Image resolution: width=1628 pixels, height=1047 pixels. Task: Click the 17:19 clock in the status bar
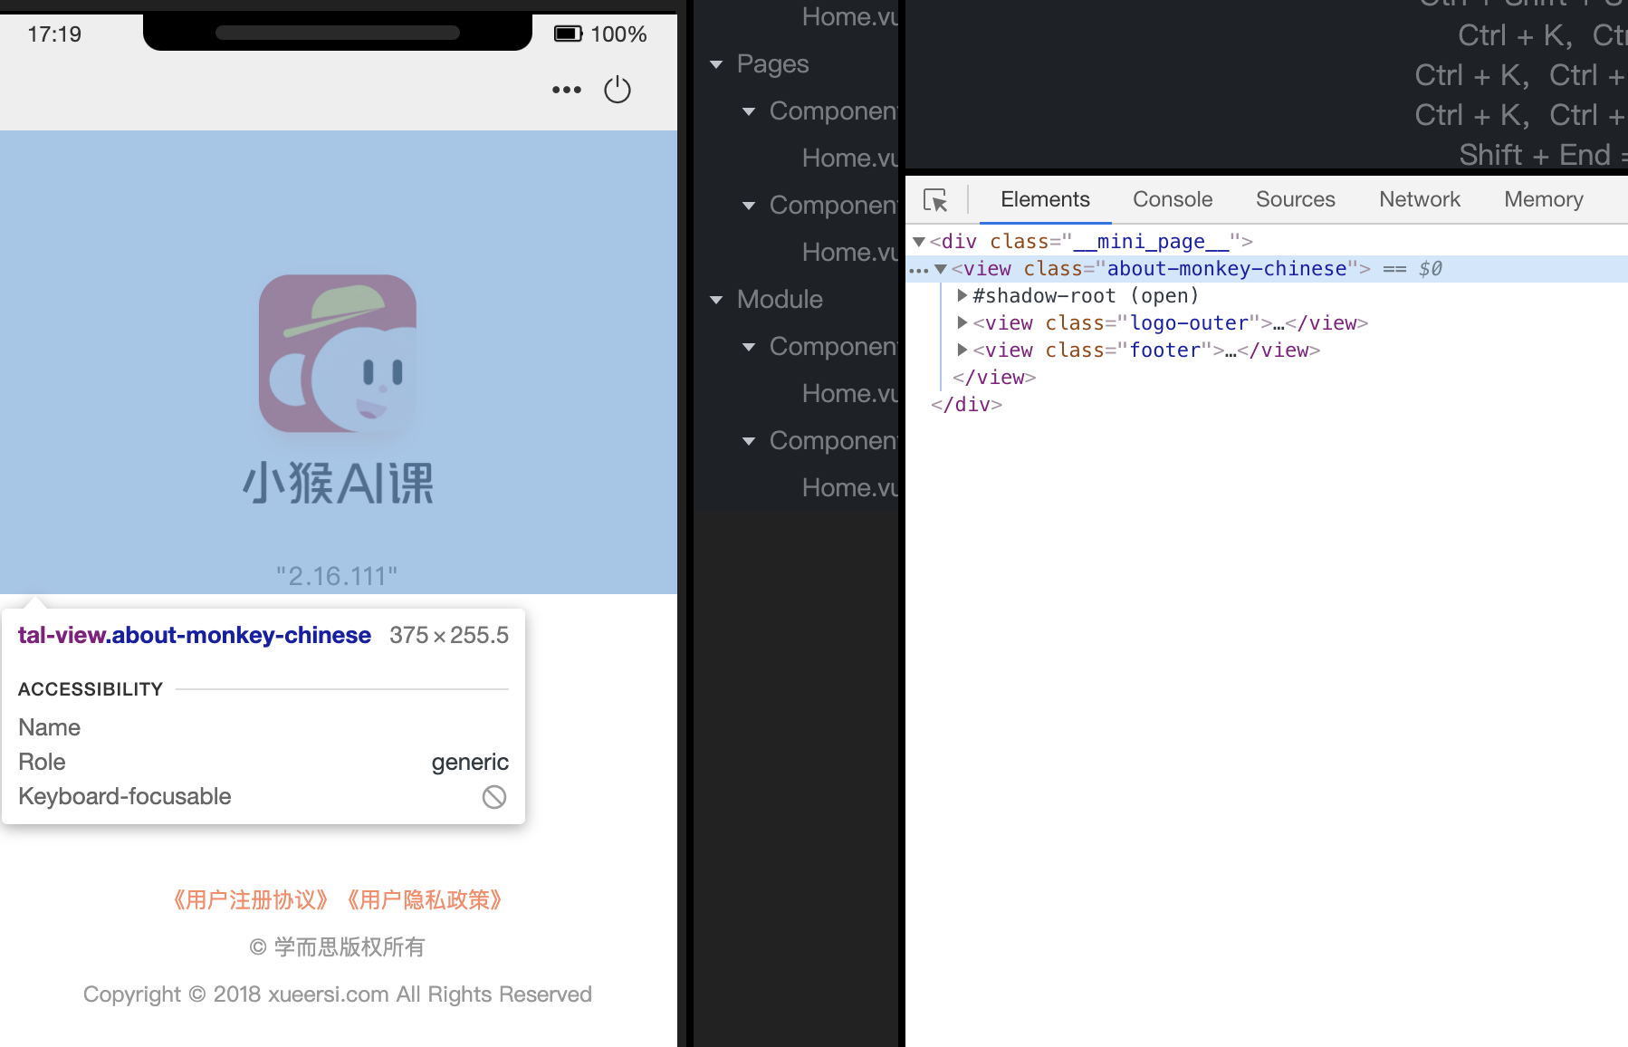(54, 34)
